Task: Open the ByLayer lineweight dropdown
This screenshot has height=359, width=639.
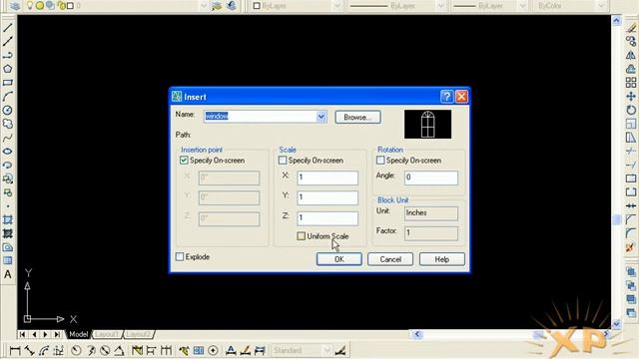Action: [523, 6]
